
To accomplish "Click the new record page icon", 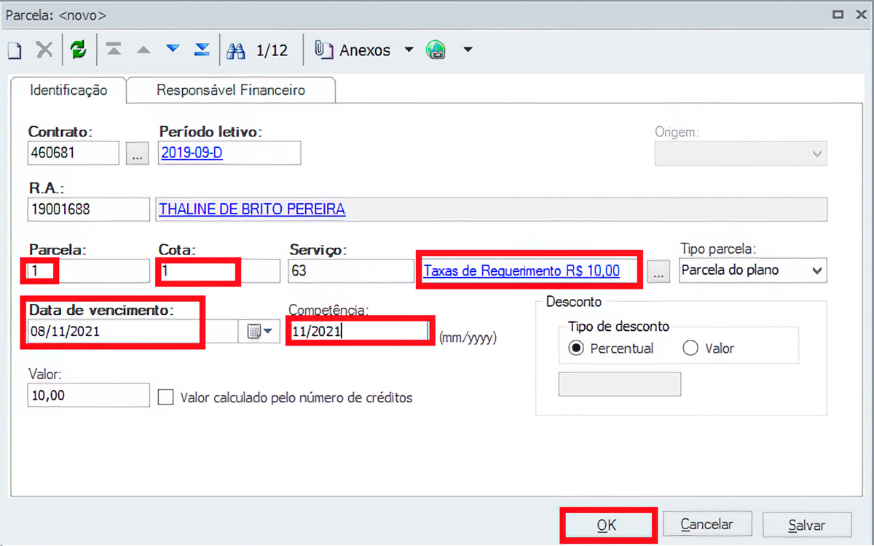I will click(15, 50).
